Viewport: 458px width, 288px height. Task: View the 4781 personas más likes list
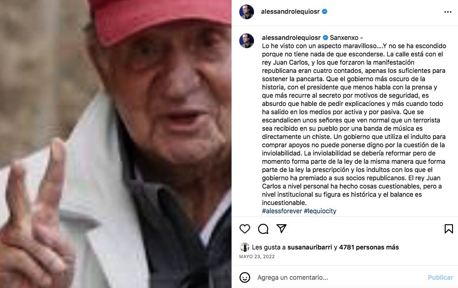(369, 247)
